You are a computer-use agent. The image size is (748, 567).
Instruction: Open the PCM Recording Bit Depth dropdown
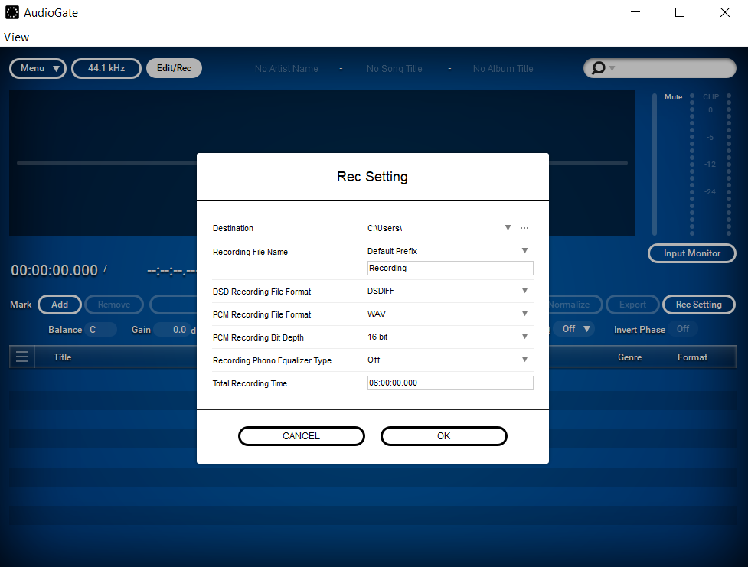point(524,337)
